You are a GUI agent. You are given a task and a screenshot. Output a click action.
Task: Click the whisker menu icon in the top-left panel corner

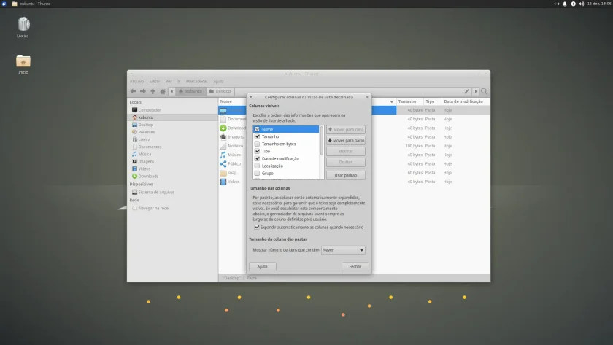[x=4, y=4]
